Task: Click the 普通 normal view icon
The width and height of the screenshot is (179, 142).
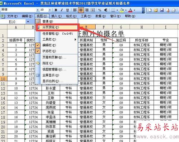Action: pyautogui.click(x=38, y=21)
